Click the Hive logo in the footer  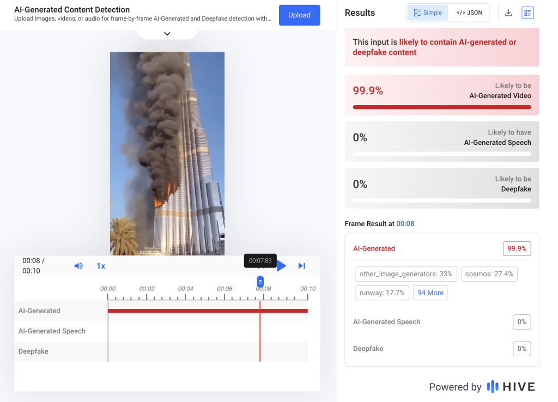[x=511, y=387]
